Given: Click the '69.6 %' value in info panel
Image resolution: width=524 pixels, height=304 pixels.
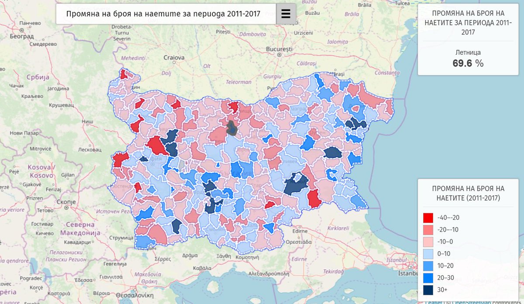Looking at the screenshot, I should (x=468, y=63).
